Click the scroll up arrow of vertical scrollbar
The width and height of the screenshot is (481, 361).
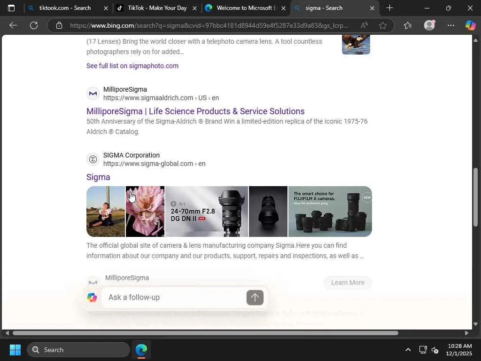tap(475, 40)
